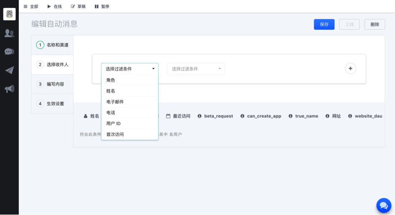Click the info icon beside beta_request
The image size is (395, 215).
(x=200, y=116)
